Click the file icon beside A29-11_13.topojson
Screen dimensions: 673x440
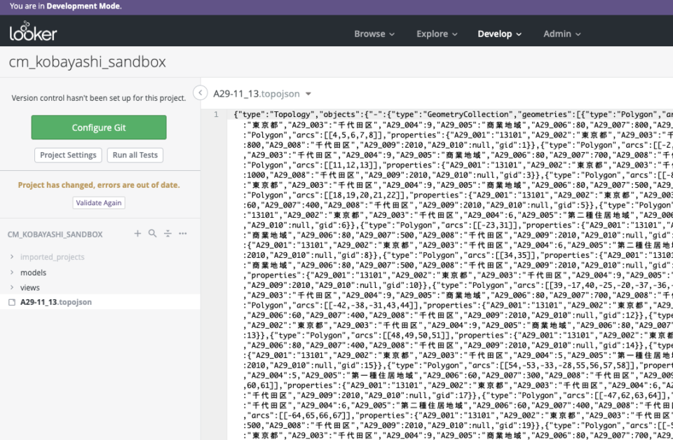tap(12, 303)
